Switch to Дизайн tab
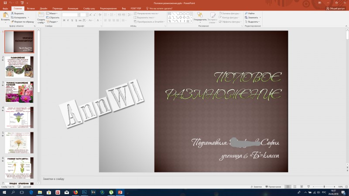 pos(43,8)
